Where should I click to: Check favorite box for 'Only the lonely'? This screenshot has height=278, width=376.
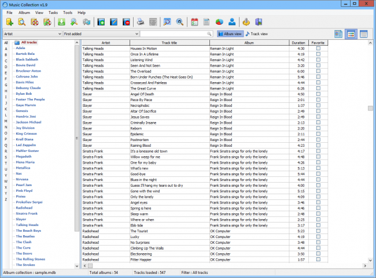(x=318, y=197)
